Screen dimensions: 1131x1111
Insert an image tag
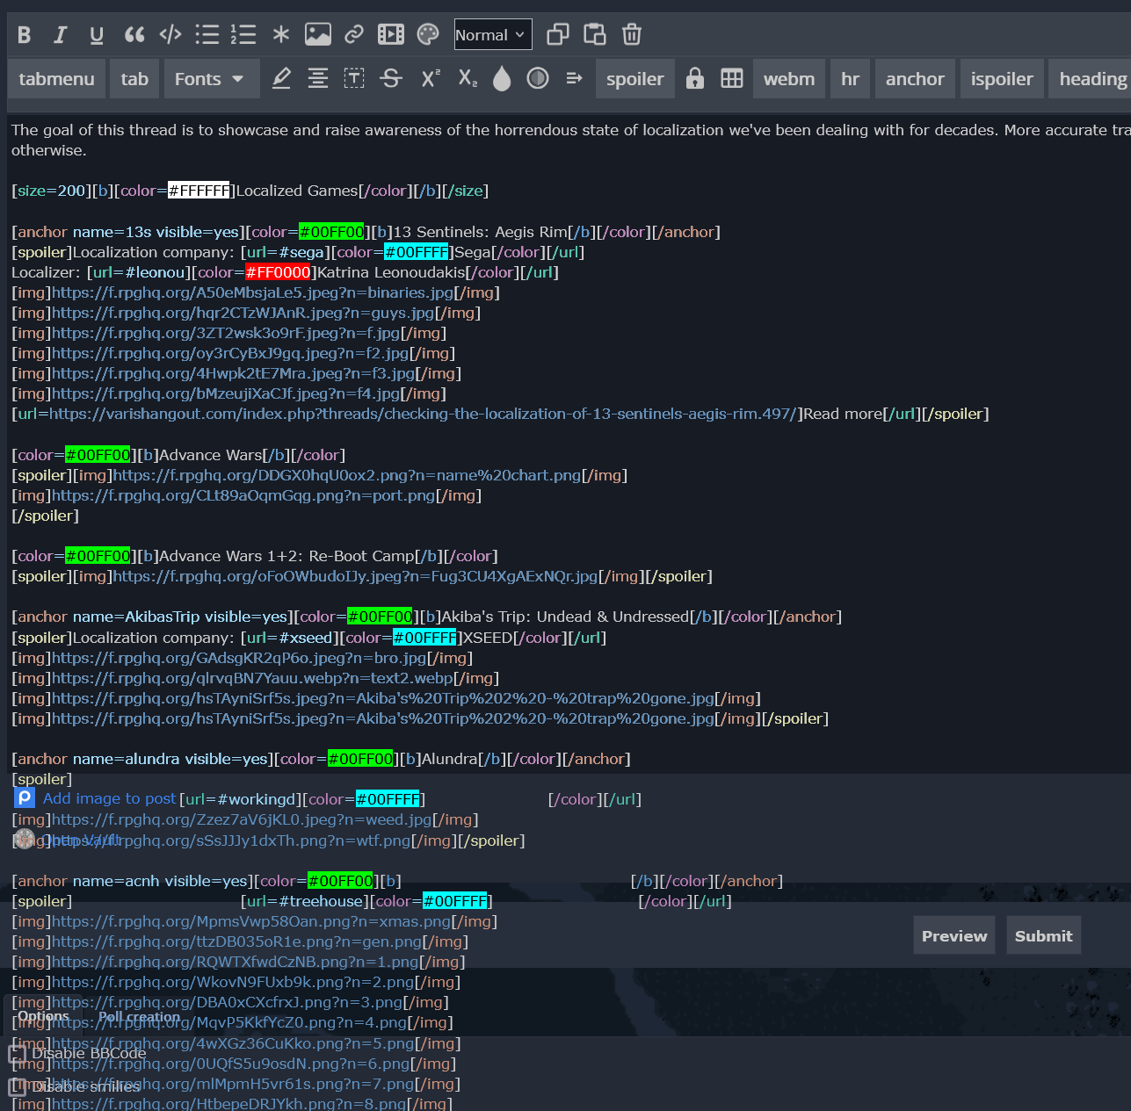[x=318, y=35]
